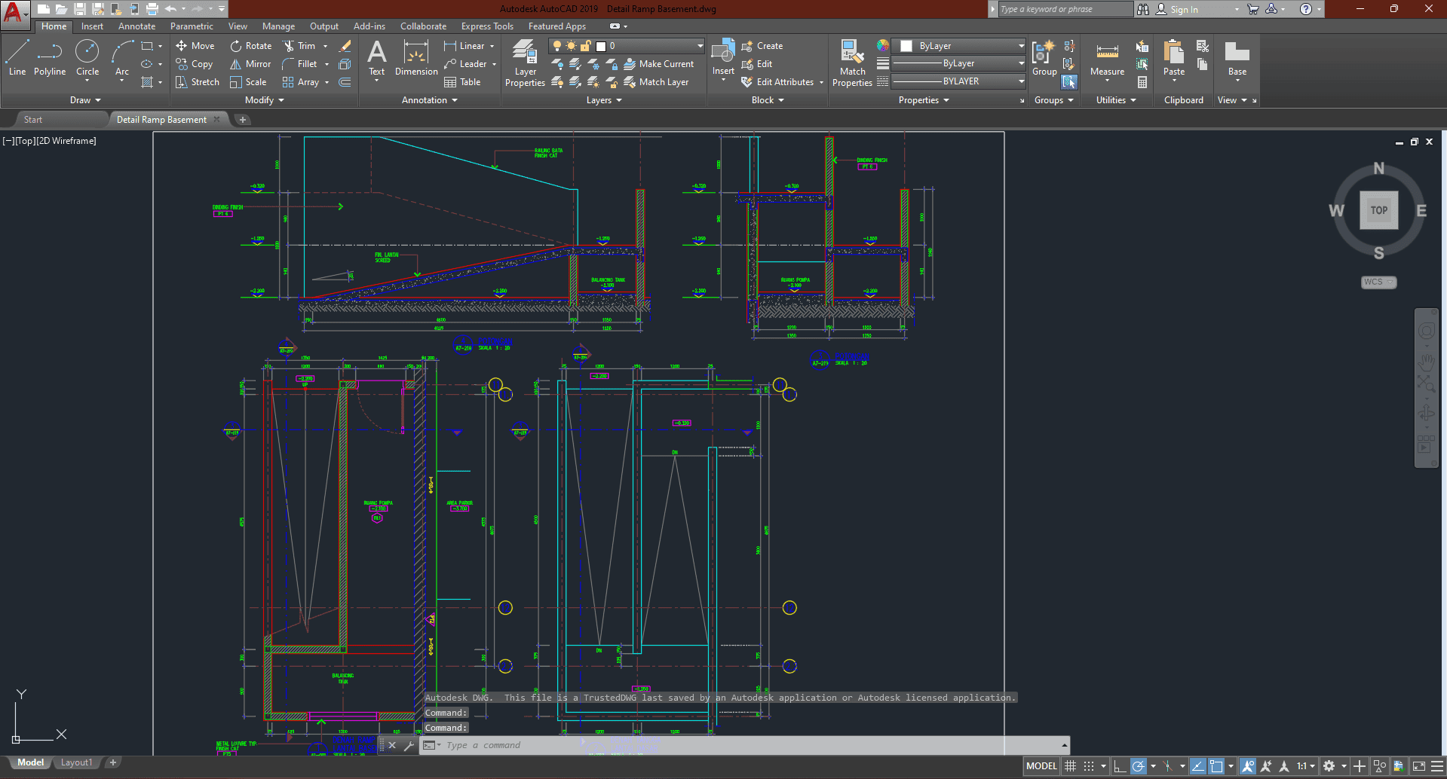This screenshot has width=1447, height=779.
Task: Click the ByLayer object color swatch
Action: point(906,46)
